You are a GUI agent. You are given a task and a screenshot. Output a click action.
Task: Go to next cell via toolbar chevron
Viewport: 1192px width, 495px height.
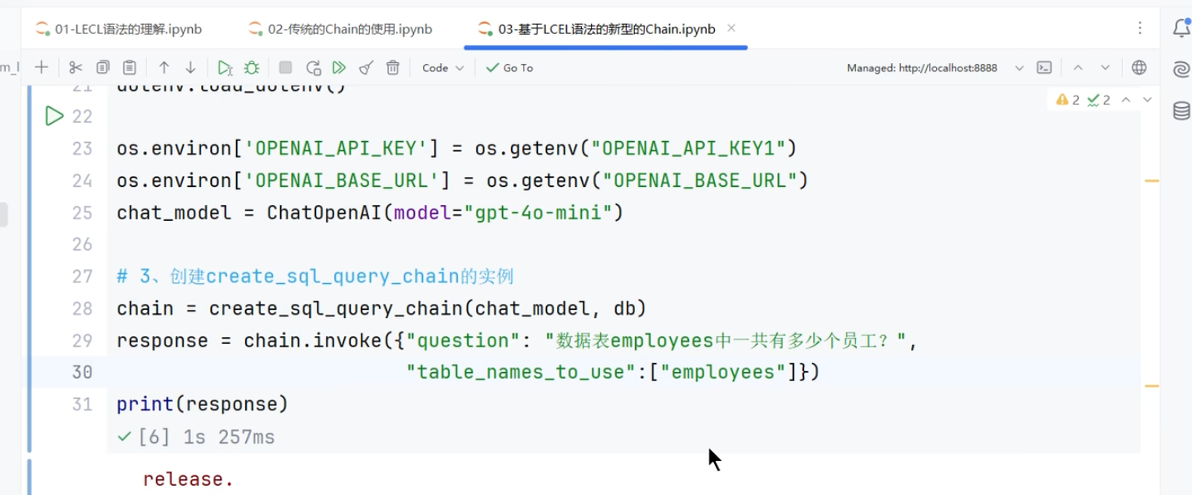1105,67
